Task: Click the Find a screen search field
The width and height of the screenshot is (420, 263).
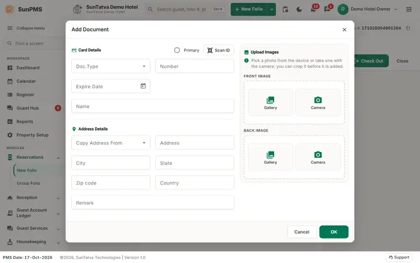Action: click(33, 43)
